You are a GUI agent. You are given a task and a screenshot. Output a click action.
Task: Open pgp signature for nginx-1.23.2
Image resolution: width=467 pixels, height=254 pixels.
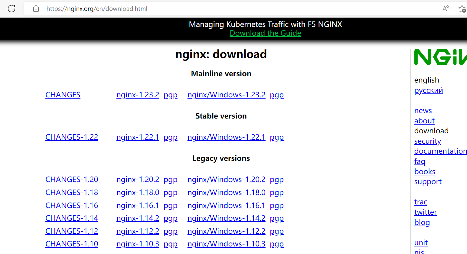coord(171,95)
